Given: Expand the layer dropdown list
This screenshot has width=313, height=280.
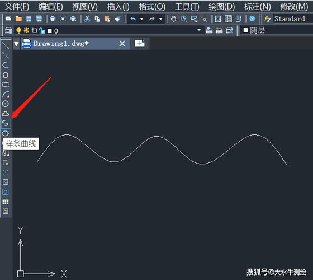Looking at the screenshot, I should tap(199, 30).
